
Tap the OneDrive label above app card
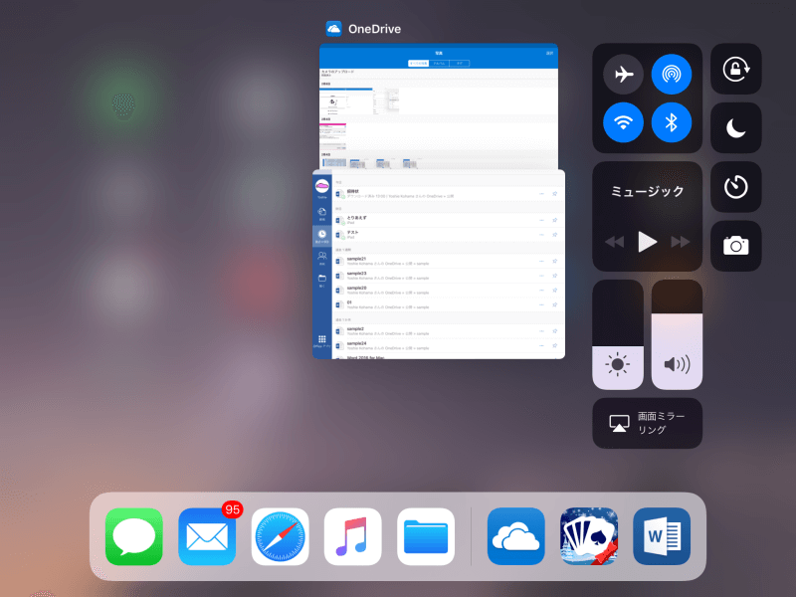coord(375,29)
